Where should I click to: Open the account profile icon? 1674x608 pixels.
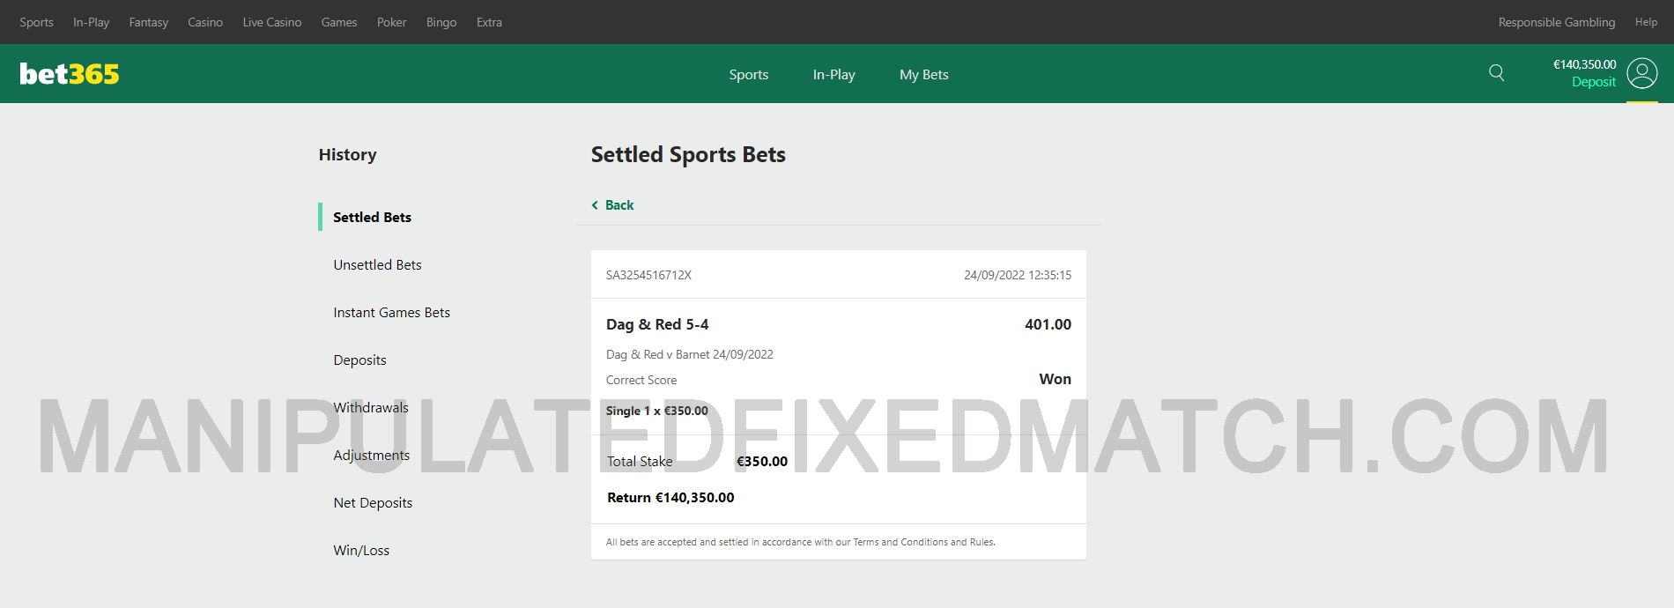[x=1641, y=73]
